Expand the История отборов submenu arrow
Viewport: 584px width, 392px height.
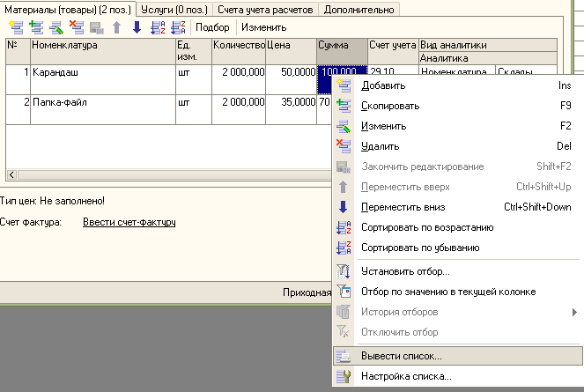tap(574, 312)
